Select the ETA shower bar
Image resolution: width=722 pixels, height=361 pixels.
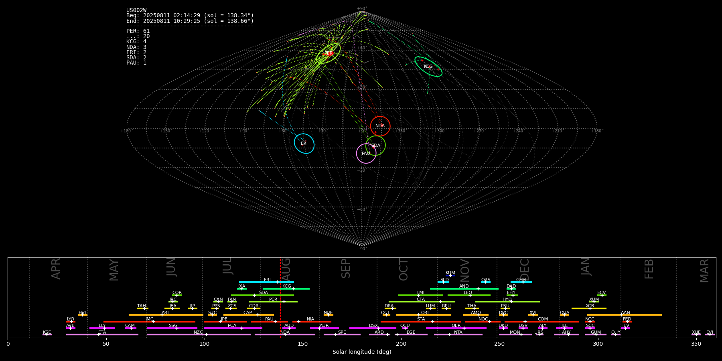click(102, 335)
